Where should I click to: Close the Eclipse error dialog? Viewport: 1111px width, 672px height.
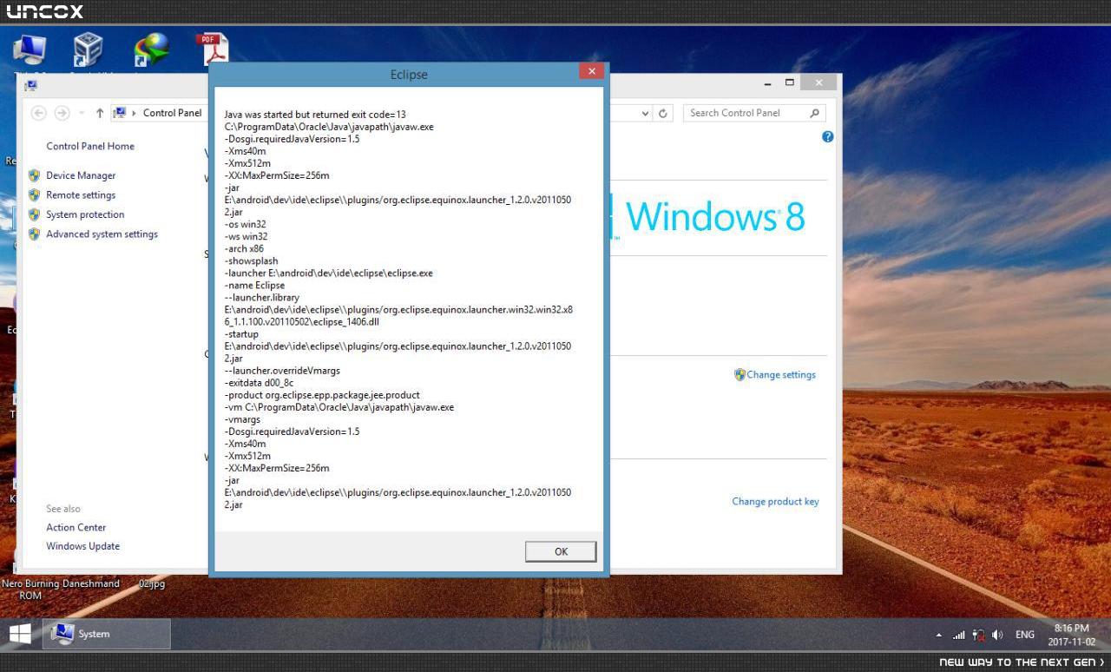click(x=591, y=72)
